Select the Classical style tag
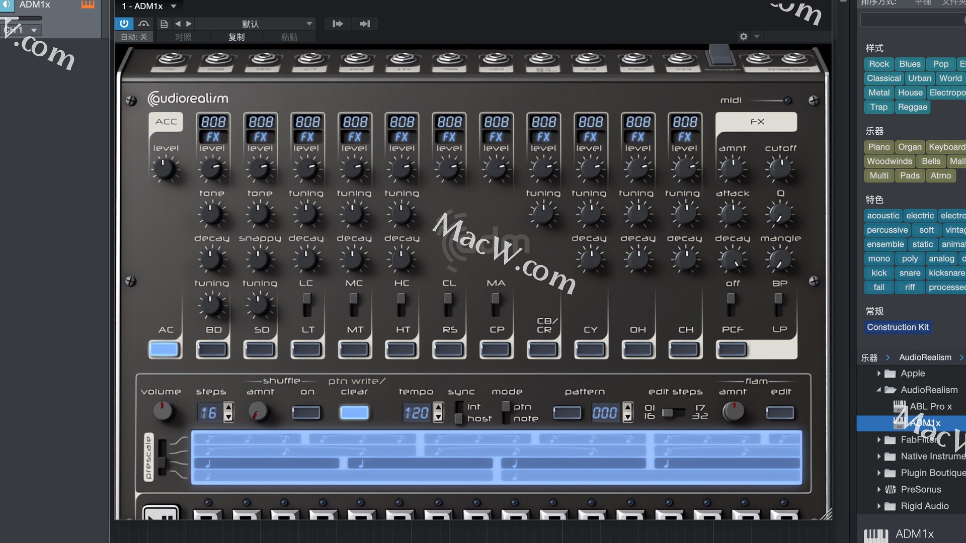This screenshot has height=543, width=966. [883, 78]
